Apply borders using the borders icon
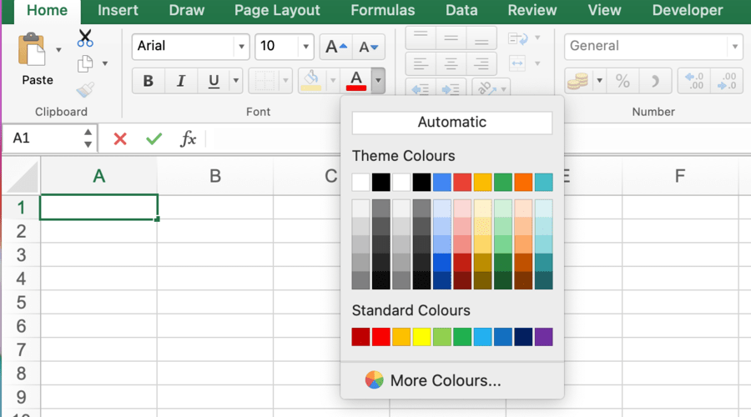Viewport: 751px width, 417px height. (265, 80)
